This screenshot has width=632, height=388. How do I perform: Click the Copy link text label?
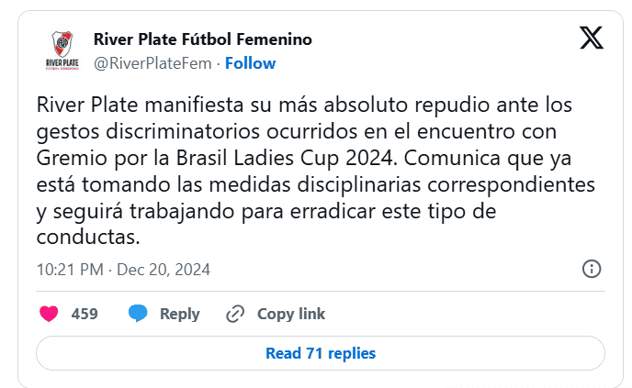290,314
